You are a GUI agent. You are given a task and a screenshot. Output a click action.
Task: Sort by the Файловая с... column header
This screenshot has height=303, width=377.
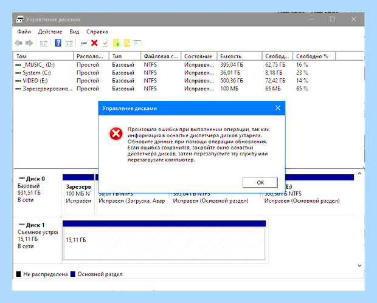161,56
